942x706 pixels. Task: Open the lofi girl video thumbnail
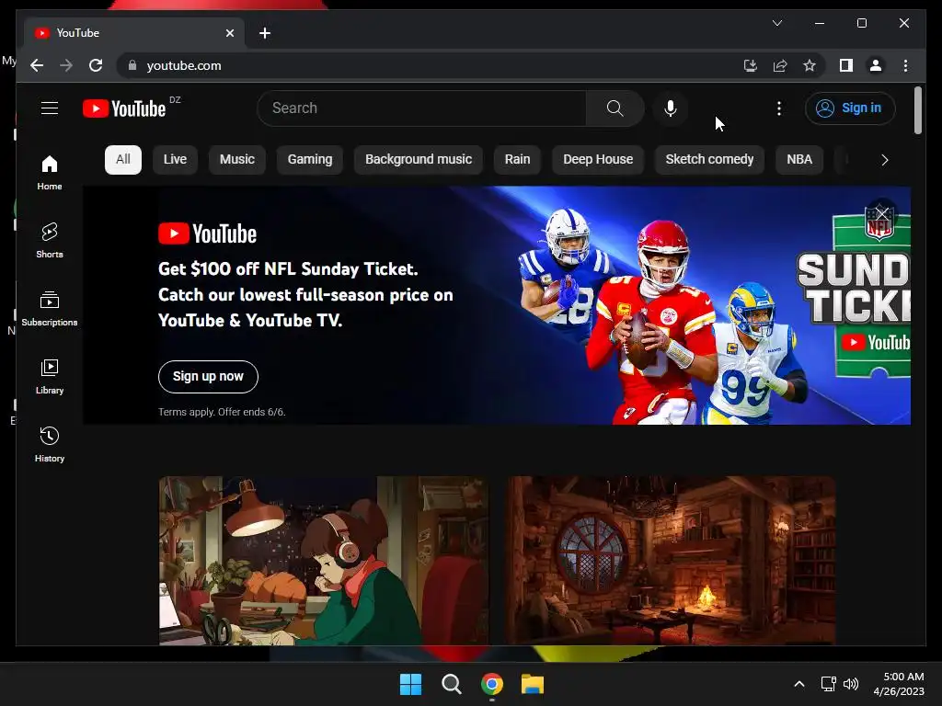324,561
